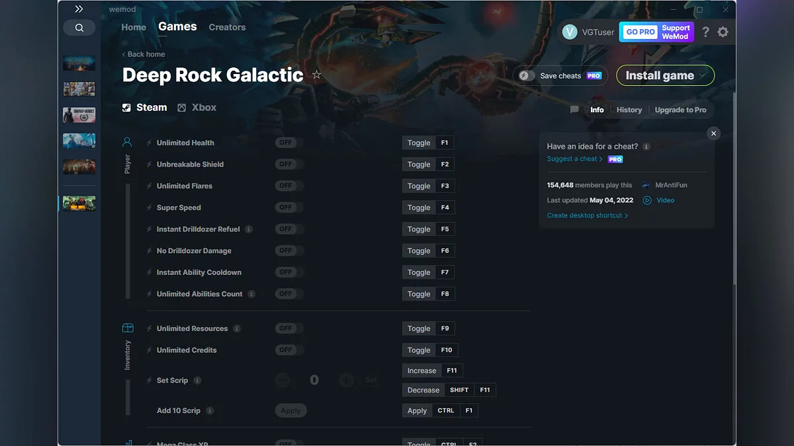The image size is (794, 446).
Task: Enable the Unlimited Health toggle
Action: pos(288,142)
